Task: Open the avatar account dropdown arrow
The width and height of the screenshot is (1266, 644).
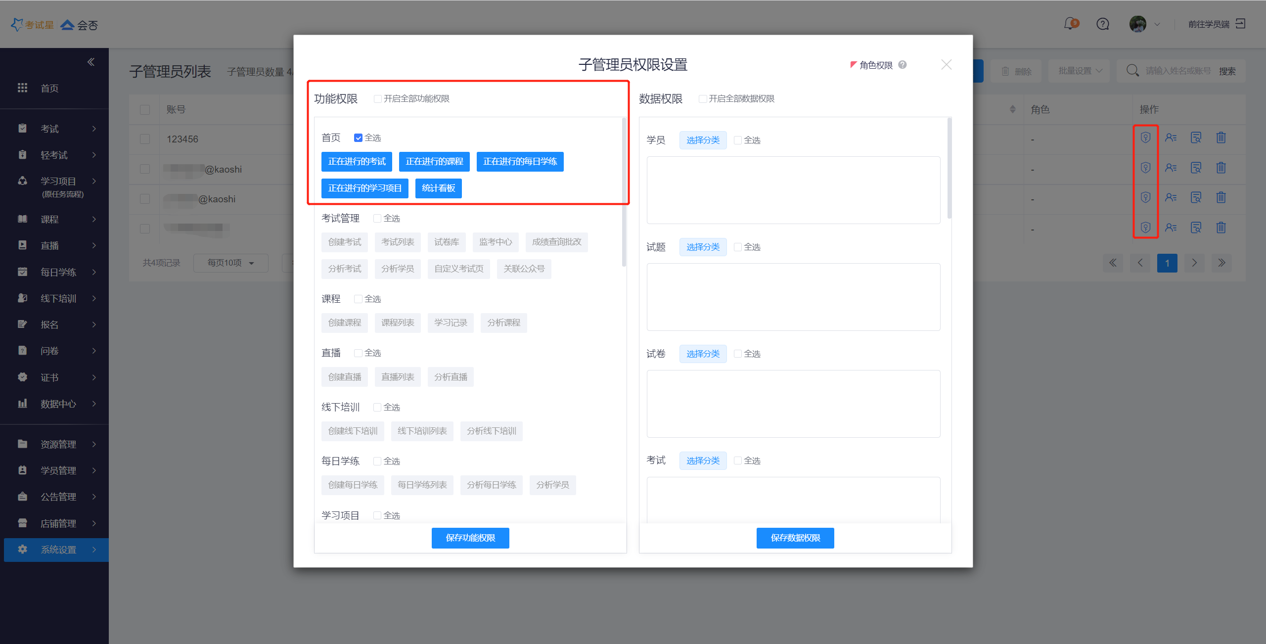Action: click(1157, 24)
